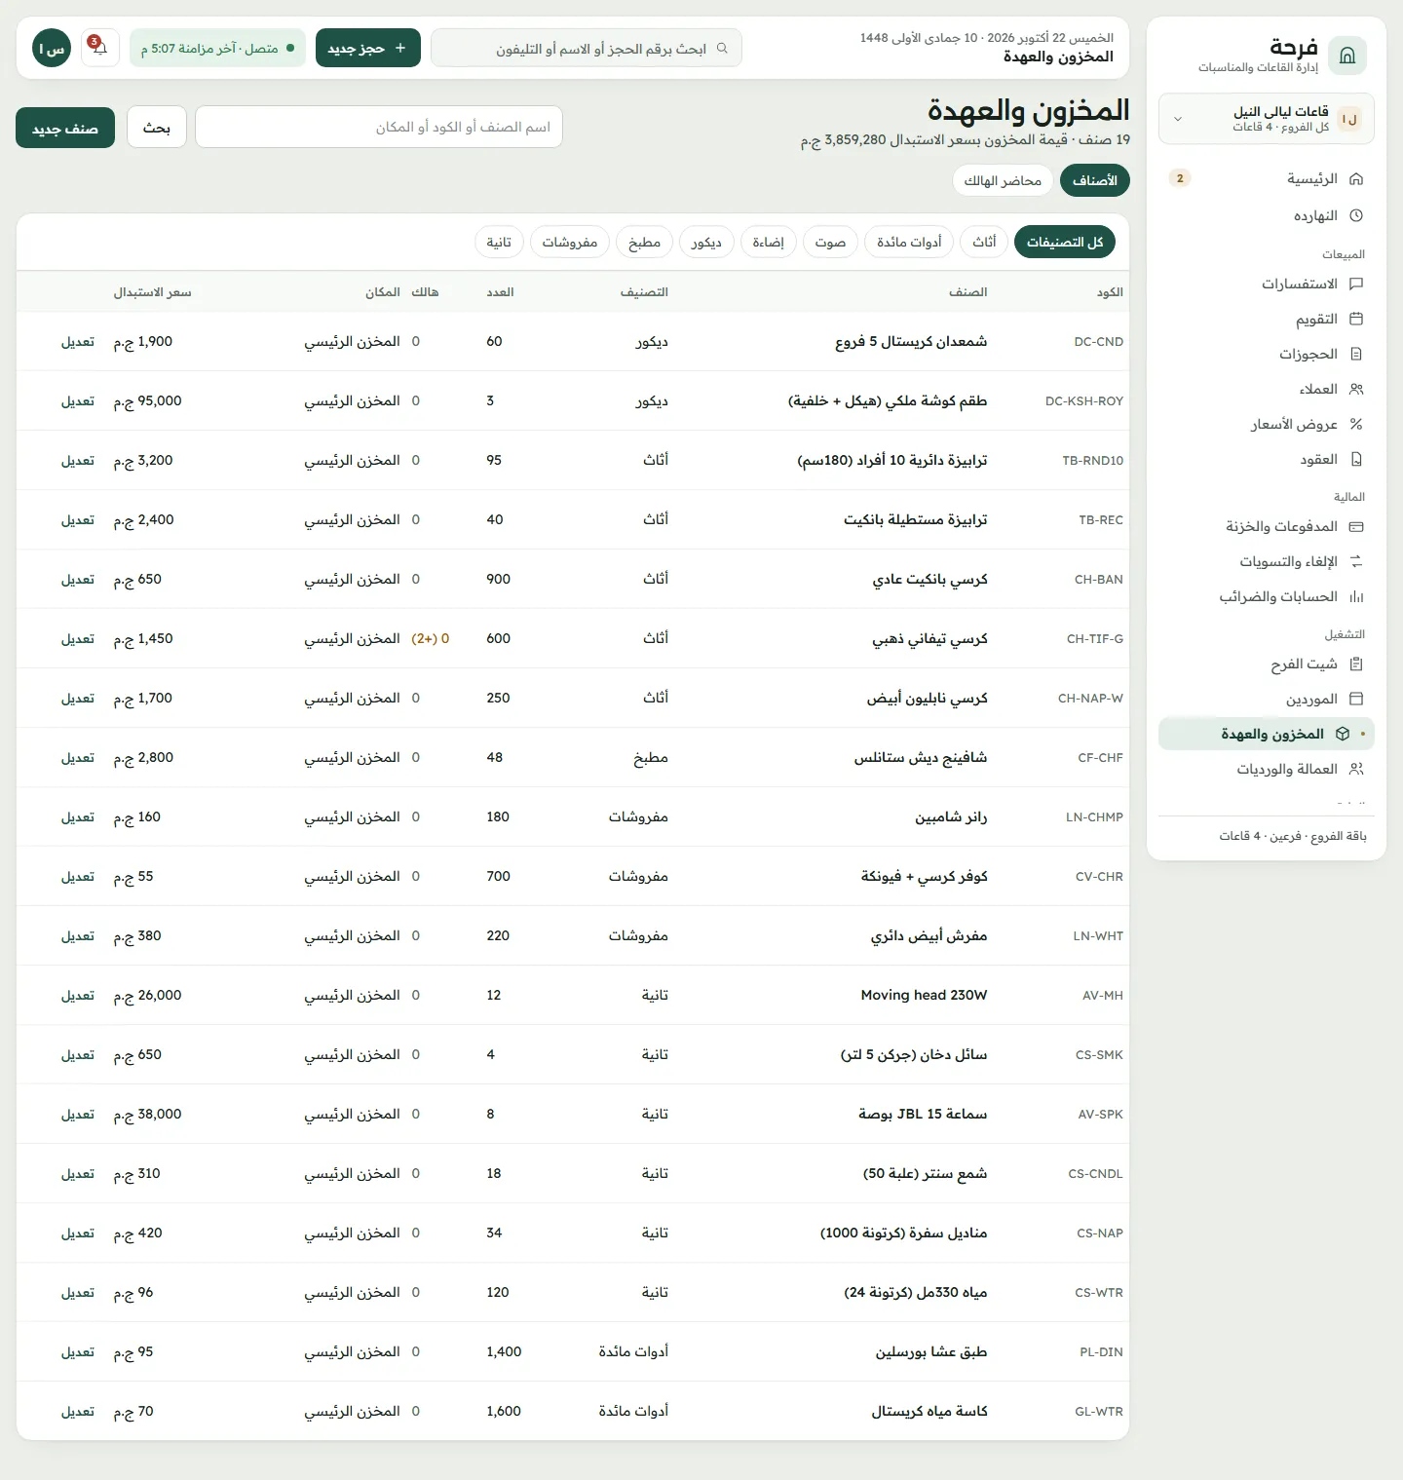Open العمالة والورديات staff icon
This screenshot has height=1480, width=1403.
1356,769
